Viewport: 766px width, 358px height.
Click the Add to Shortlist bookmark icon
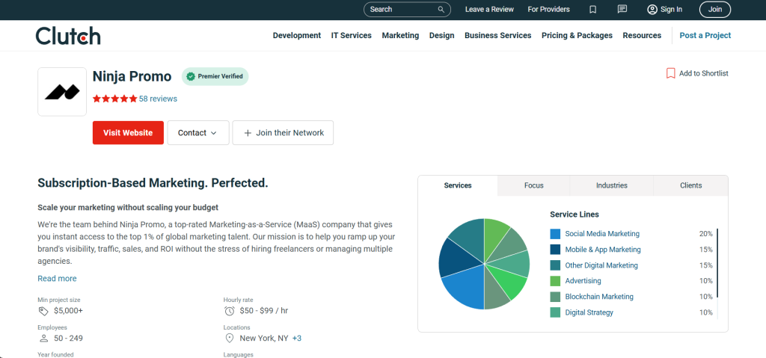(671, 73)
